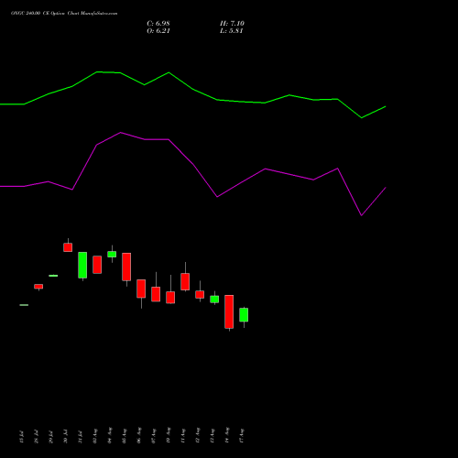Select the '14 Aug' date axis label

[226, 435]
